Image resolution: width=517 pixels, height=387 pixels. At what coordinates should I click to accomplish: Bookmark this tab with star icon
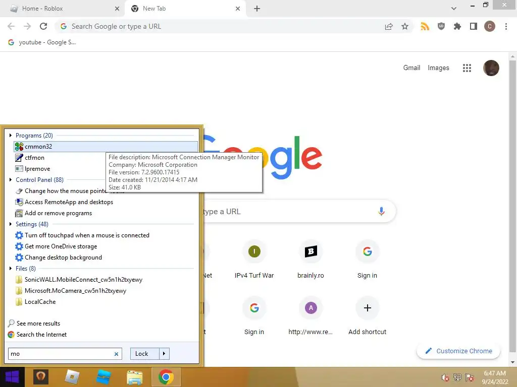405,26
